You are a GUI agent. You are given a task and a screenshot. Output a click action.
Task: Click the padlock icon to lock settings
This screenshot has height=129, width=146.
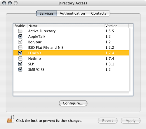pyautogui.click(x=11, y=119)
